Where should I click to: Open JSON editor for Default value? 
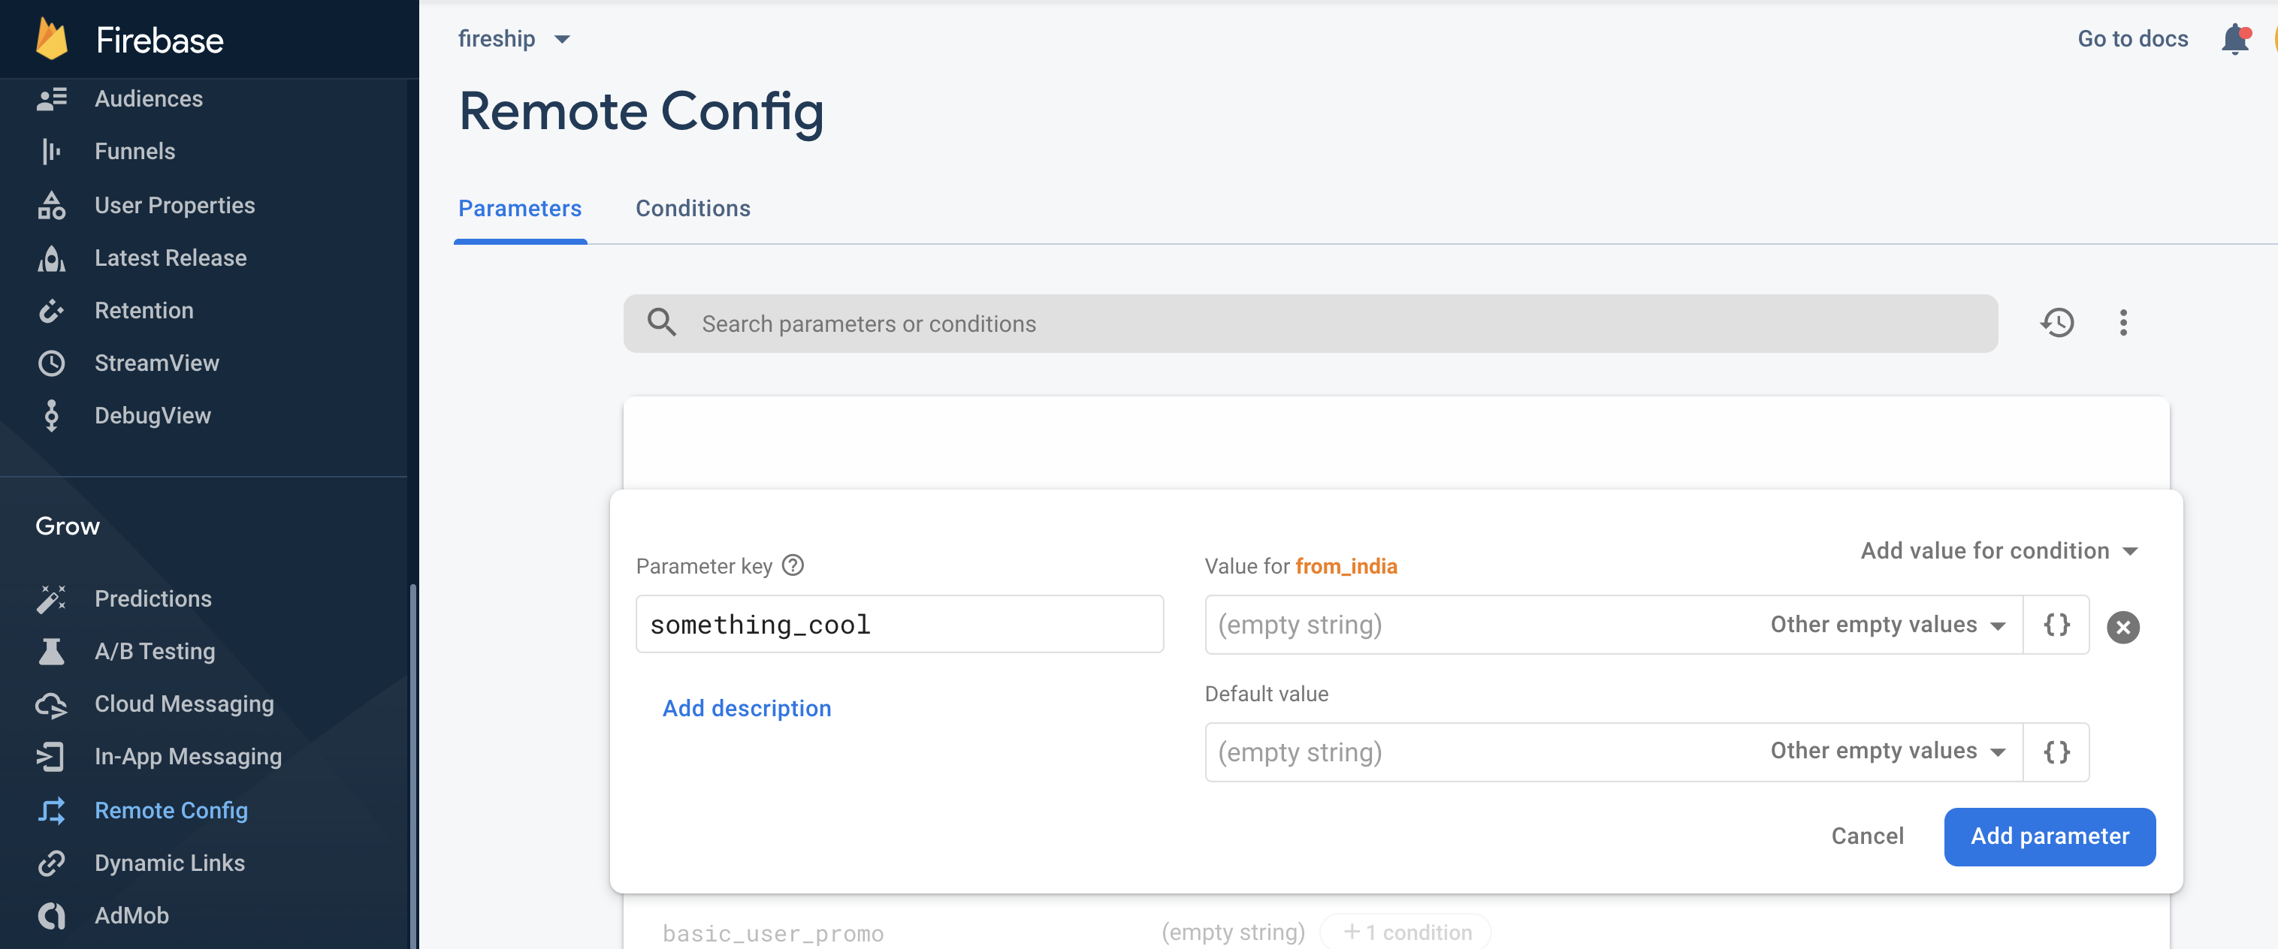pos(2056,752)
